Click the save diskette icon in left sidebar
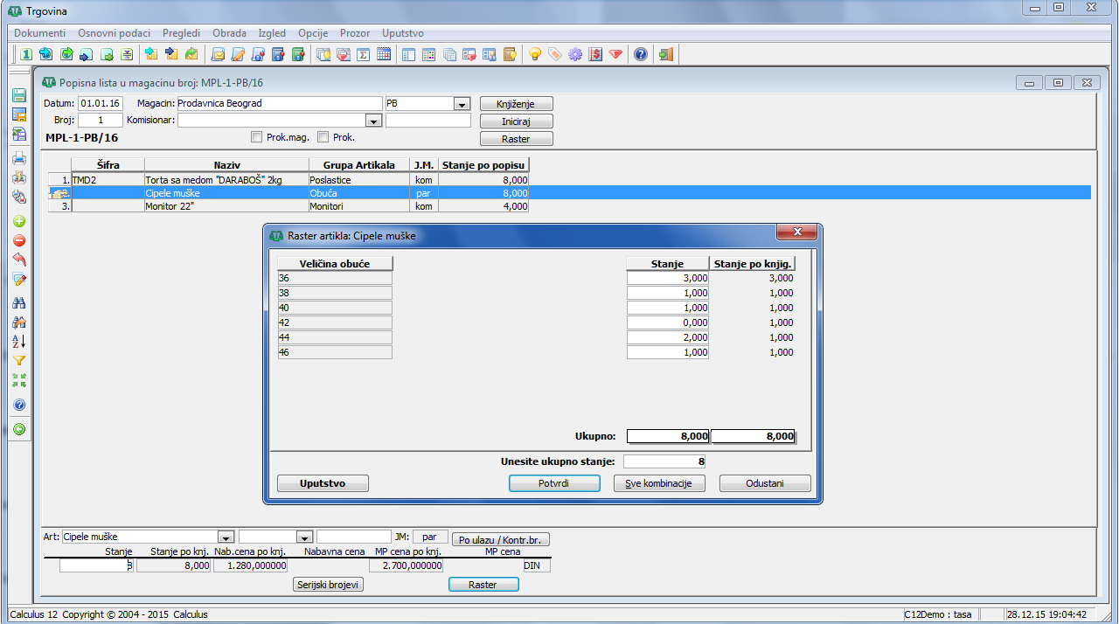 [x=18, y=94]
